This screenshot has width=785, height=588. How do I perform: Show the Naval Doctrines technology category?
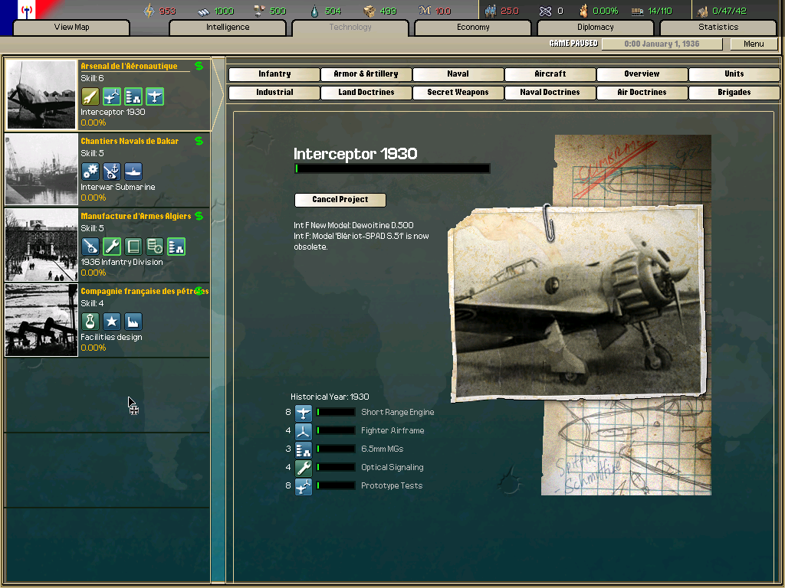pos(550,93)
